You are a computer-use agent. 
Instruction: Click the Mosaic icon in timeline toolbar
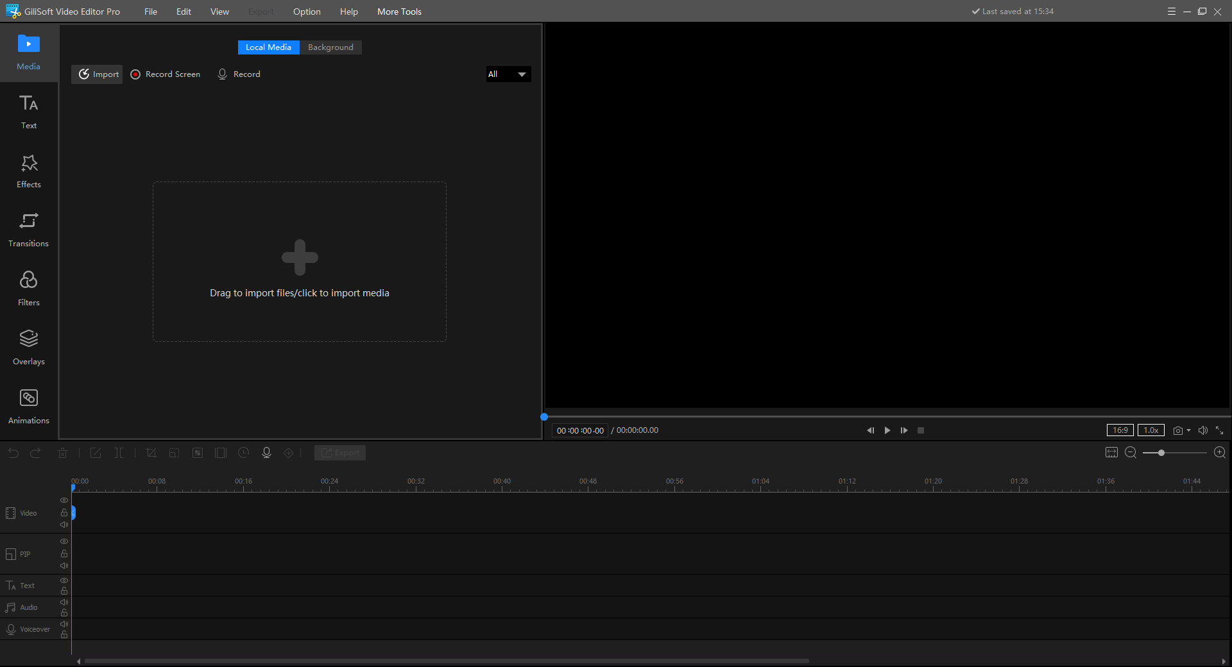[198, 453]
